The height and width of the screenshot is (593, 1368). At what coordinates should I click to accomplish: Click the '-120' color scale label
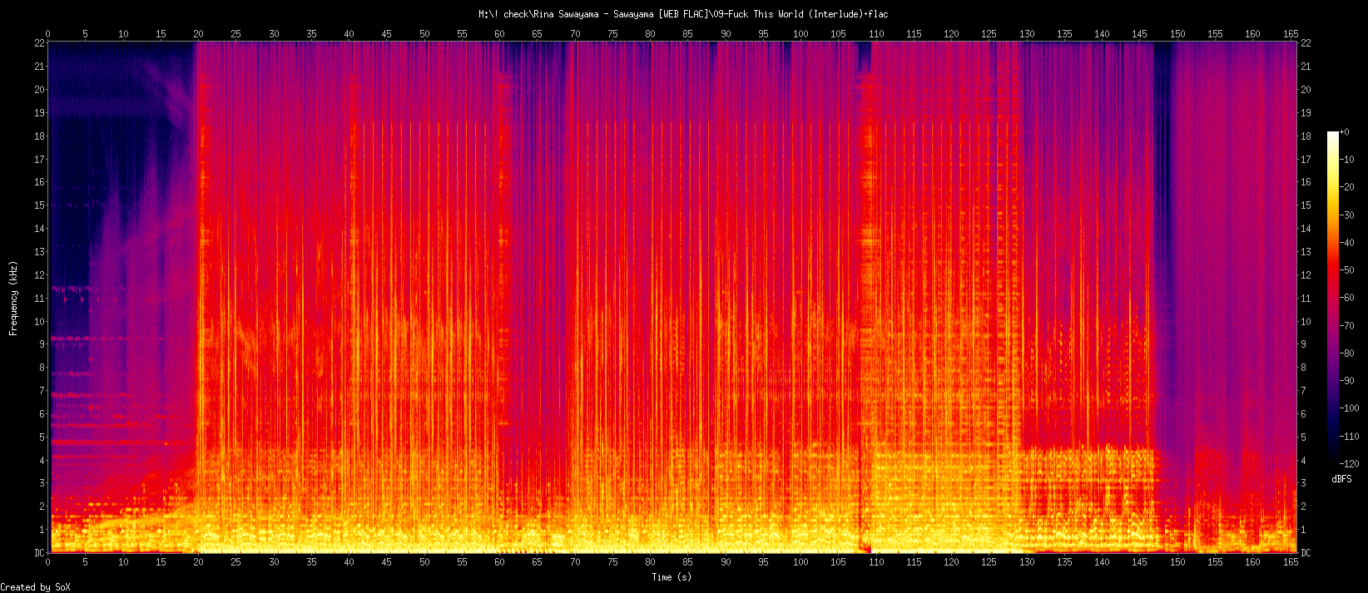1350,463
